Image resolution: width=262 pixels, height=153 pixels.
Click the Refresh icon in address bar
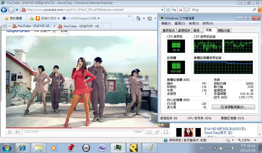(174, 10)
